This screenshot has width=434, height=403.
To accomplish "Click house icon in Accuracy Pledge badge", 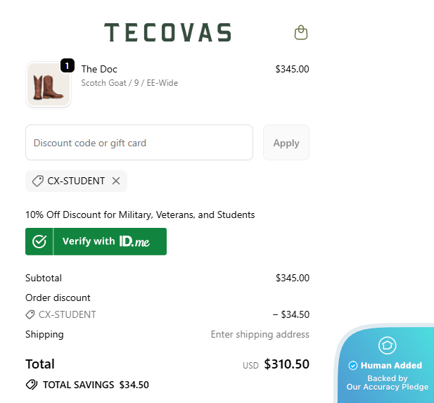I will pyautogui.click(x=388, y=345).
